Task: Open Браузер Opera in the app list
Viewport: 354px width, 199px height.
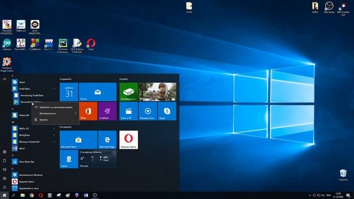Action: (34, 182)
